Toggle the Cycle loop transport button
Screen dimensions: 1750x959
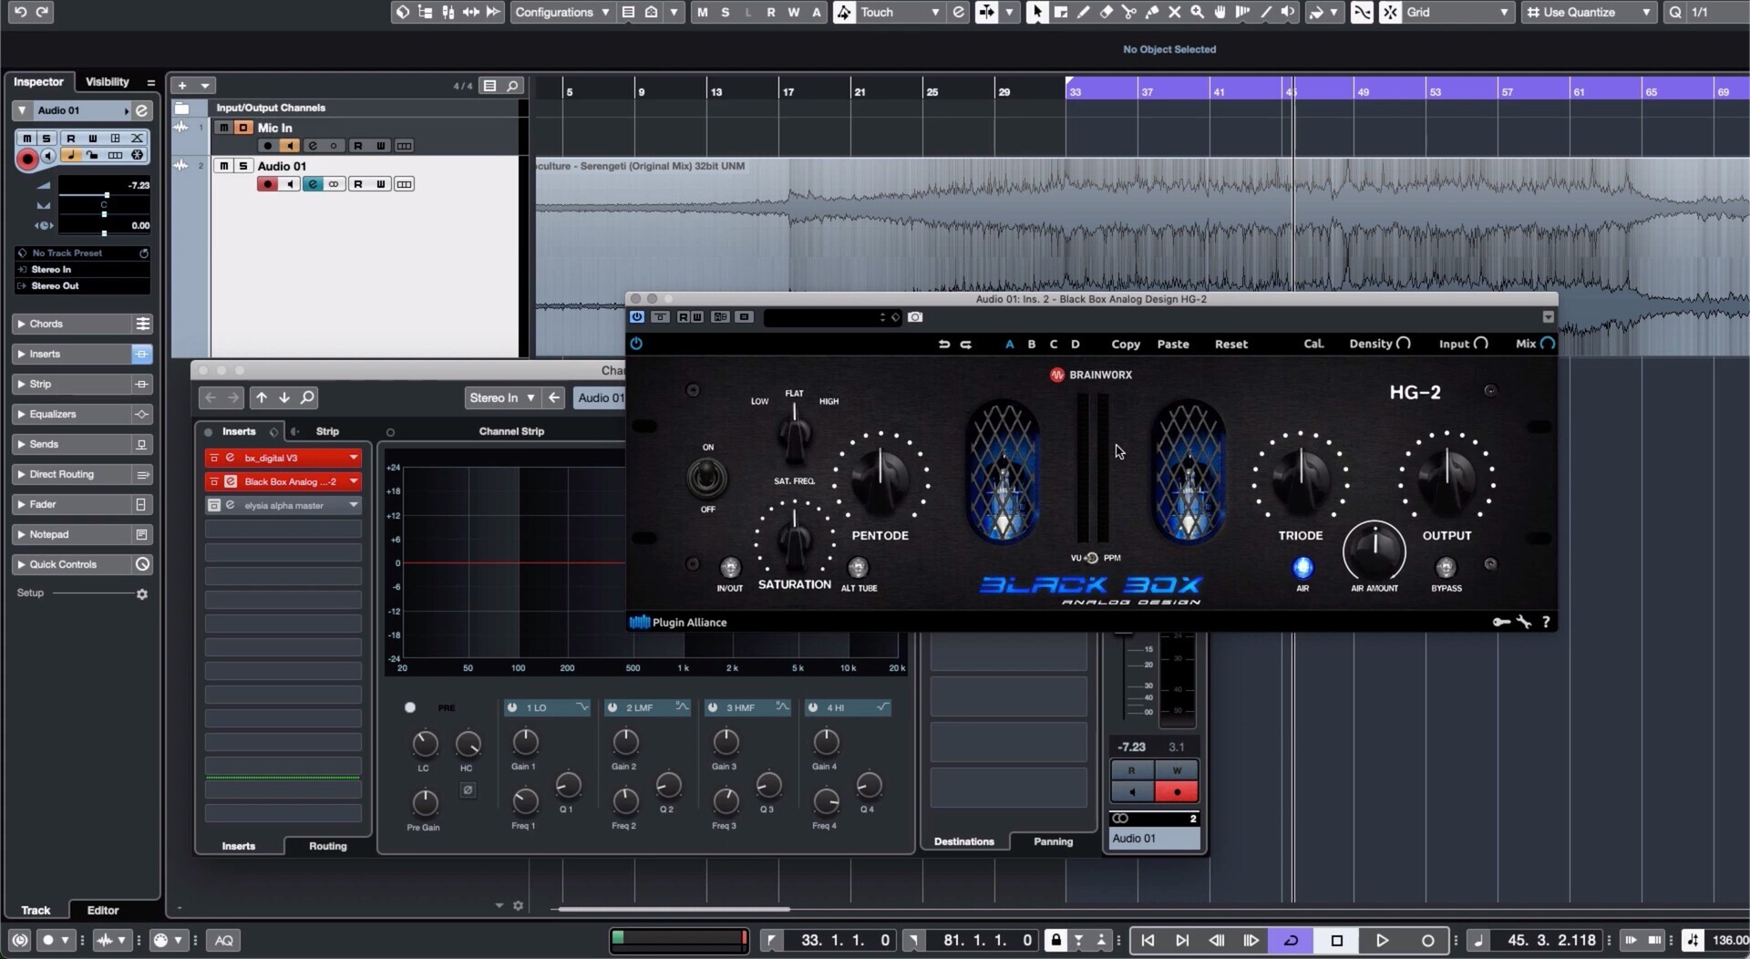click(x=1291, y=940)
